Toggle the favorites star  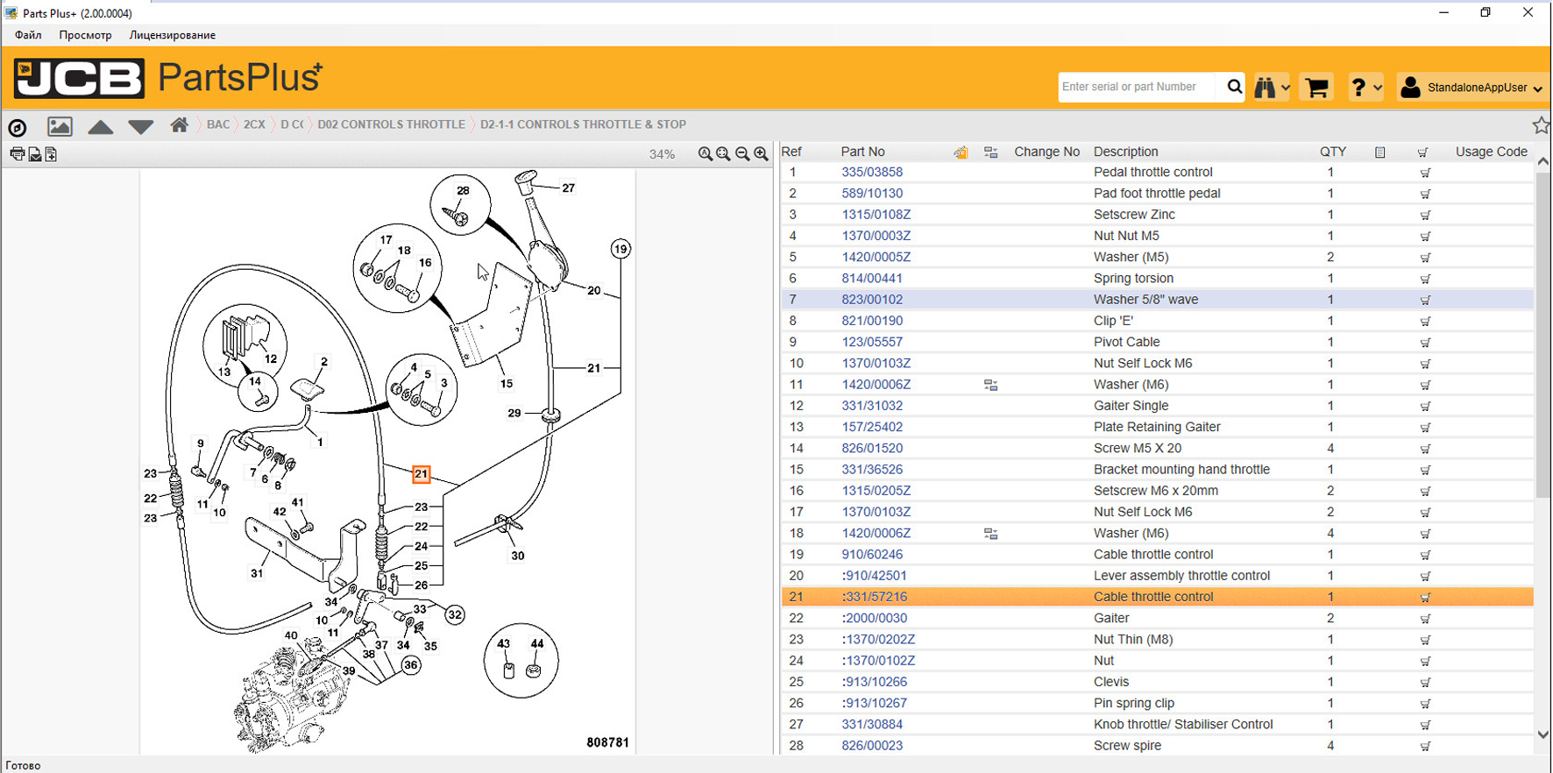click(1540, 125)
